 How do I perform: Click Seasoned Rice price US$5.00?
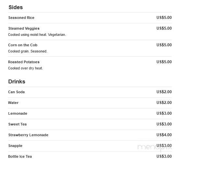[164, 18]
